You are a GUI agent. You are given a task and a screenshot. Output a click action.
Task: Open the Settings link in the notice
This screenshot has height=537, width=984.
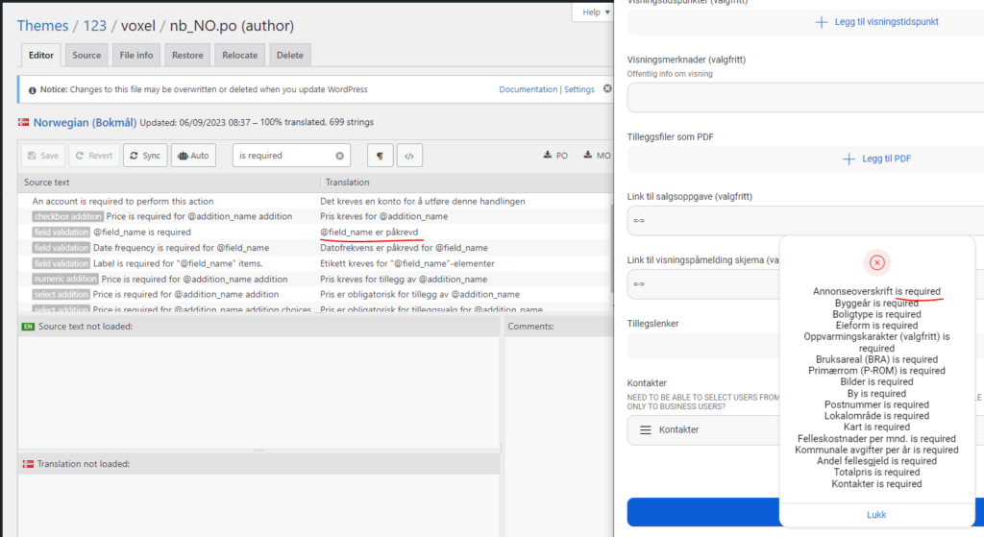579,89
